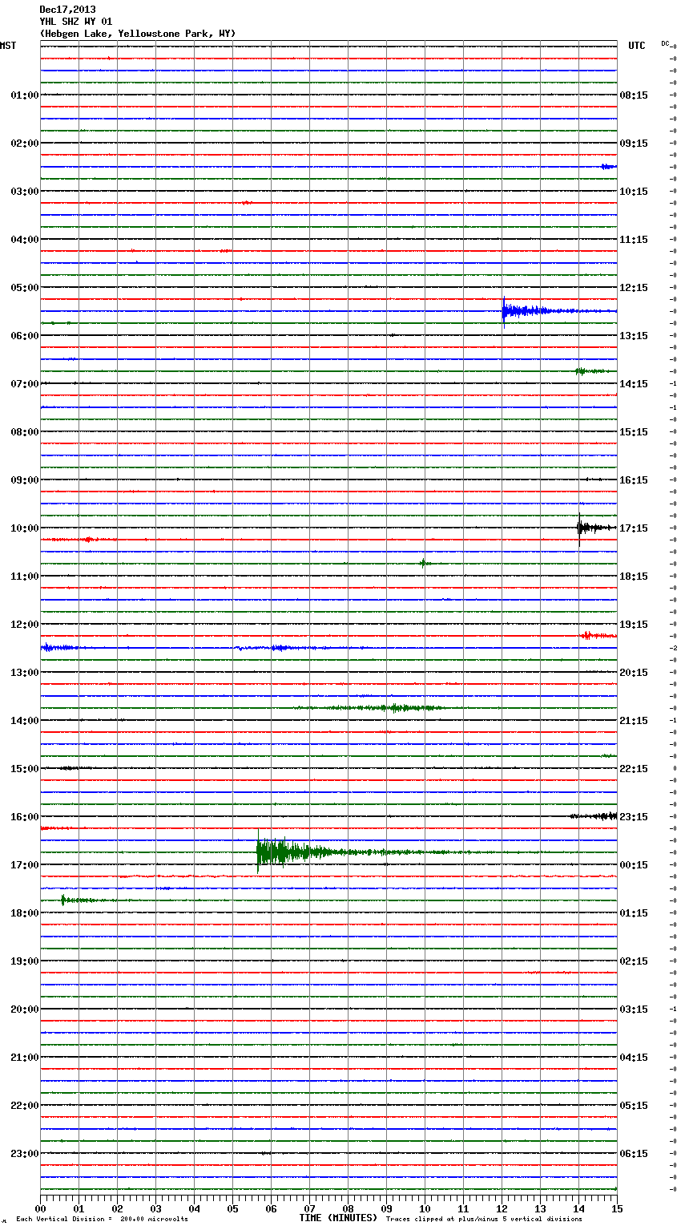Select the 19:00 MST row label
Image resolution: width=681 pixels, height=1230 pixels.
(x=25, y=961)
